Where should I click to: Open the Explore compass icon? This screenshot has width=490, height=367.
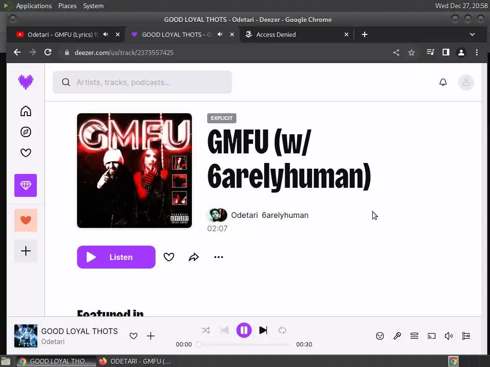26,132
